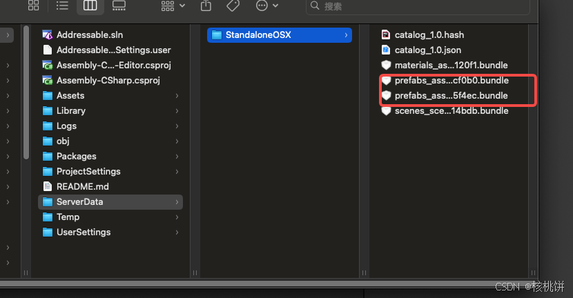
Task: Select prefabs_ass...cf0b0.bundle file
Action: point(451,80)
